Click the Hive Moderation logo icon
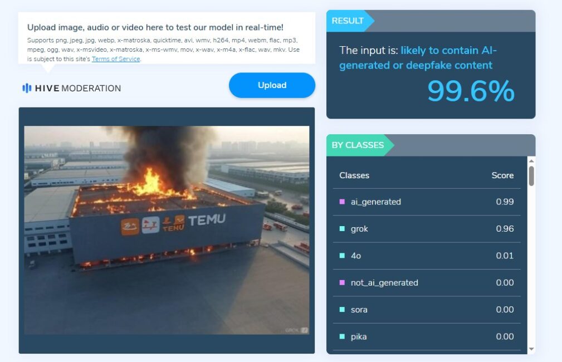This screenshot has width=562, height=362. 27,88
